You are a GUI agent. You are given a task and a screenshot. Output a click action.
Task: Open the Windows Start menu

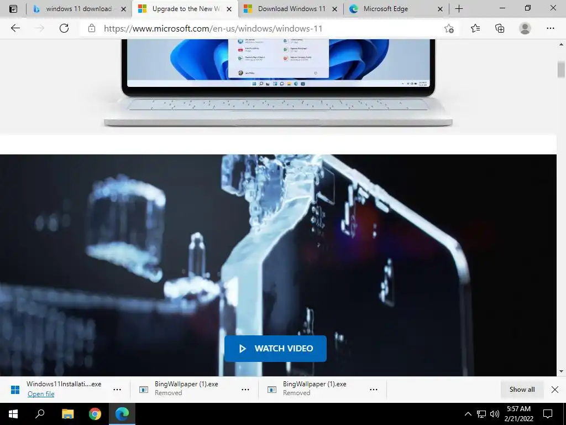pos(13,414)
